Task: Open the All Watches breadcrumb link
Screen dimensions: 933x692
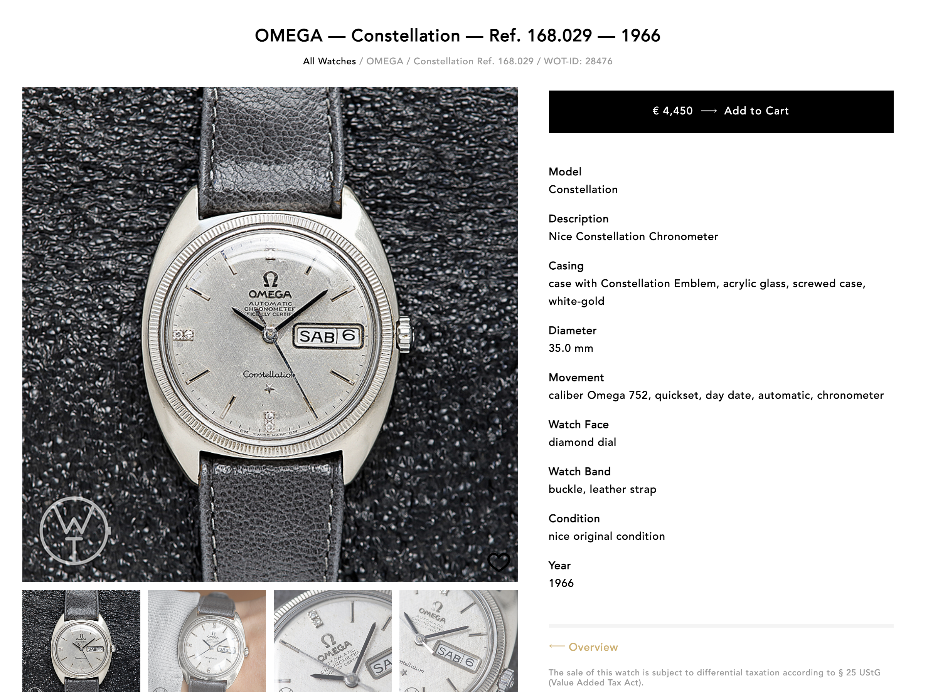Action: (x=329, y=61)
